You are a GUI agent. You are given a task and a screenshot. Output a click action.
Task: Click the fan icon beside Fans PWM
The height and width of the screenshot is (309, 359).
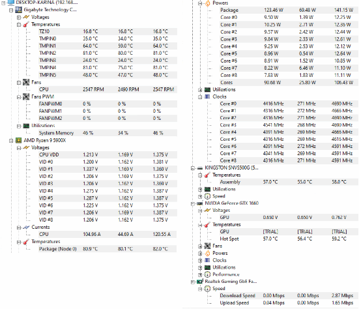pos(26,96)
